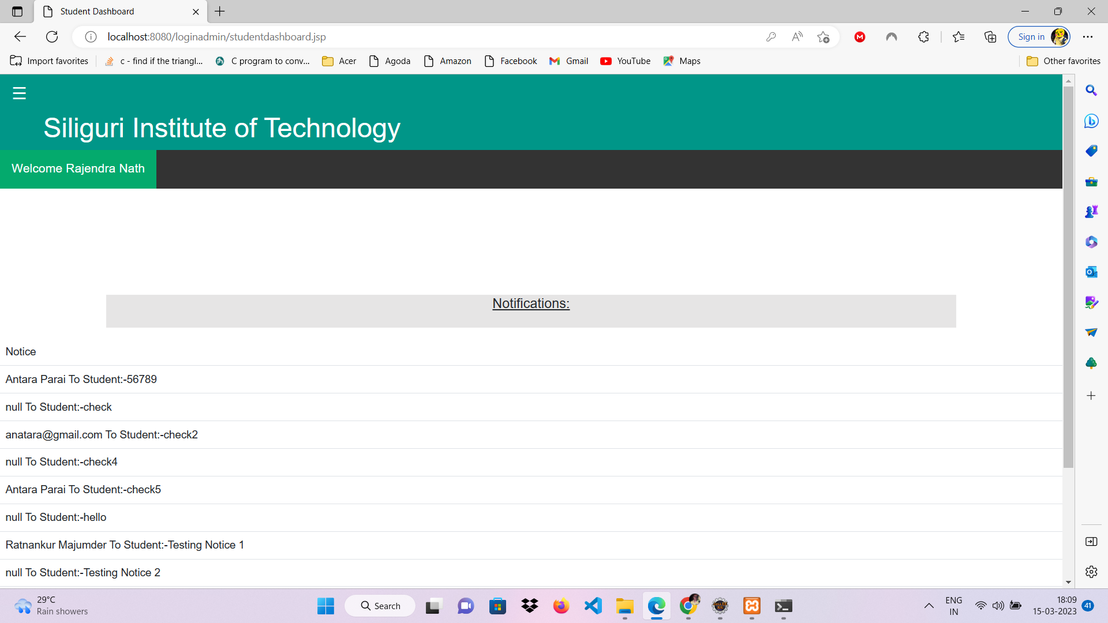The width and height of the screenshot is (1108, 623).
Task: Open Collections from the toolbar
Action: coord(990,36)
